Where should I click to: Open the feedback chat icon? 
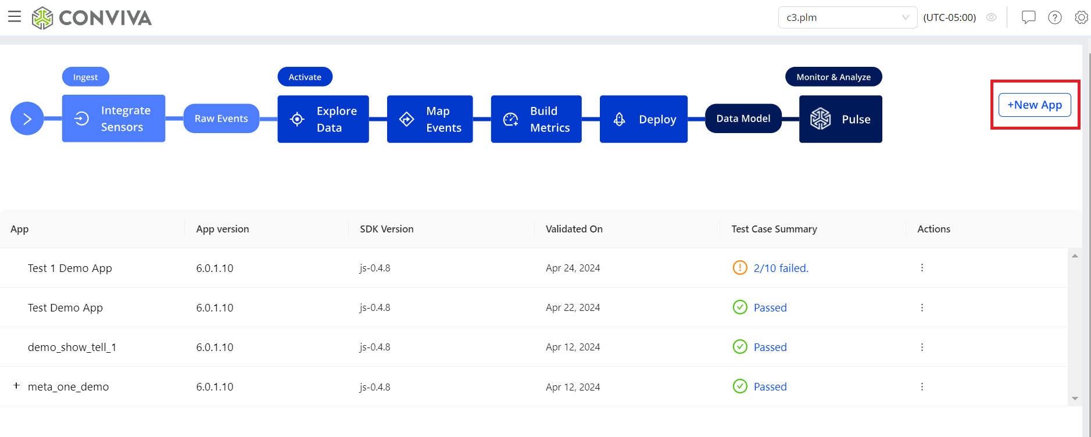1029,17
